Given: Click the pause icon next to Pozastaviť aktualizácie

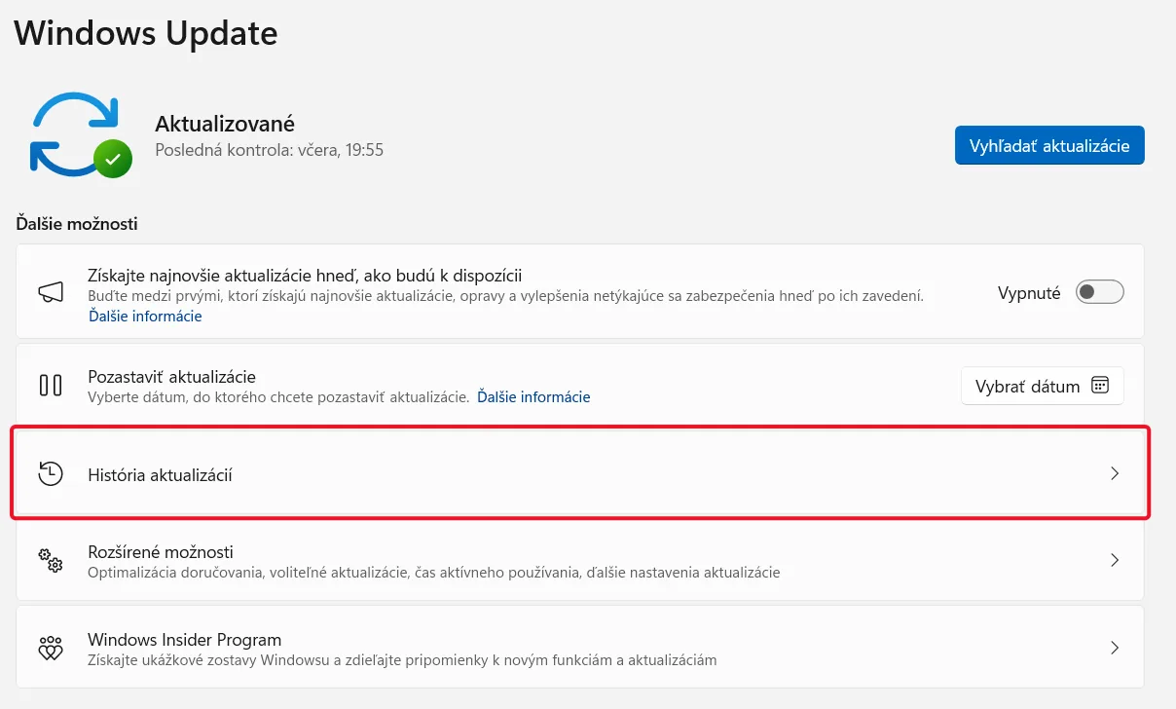Looking at the screenshot, I should 51,386.
